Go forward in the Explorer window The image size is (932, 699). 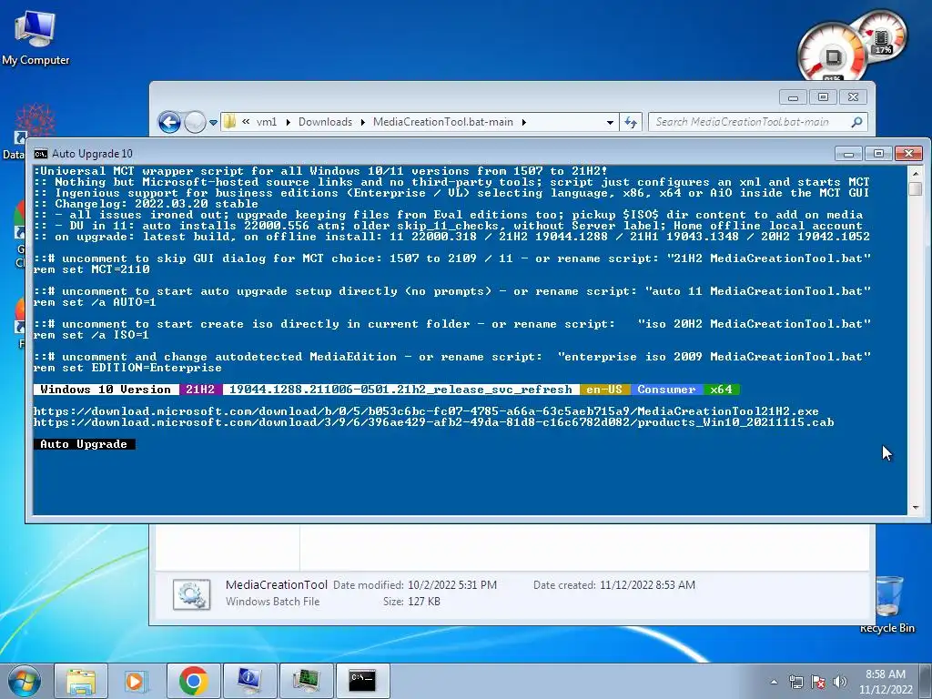pyautogui.click(x=195, y=123)
